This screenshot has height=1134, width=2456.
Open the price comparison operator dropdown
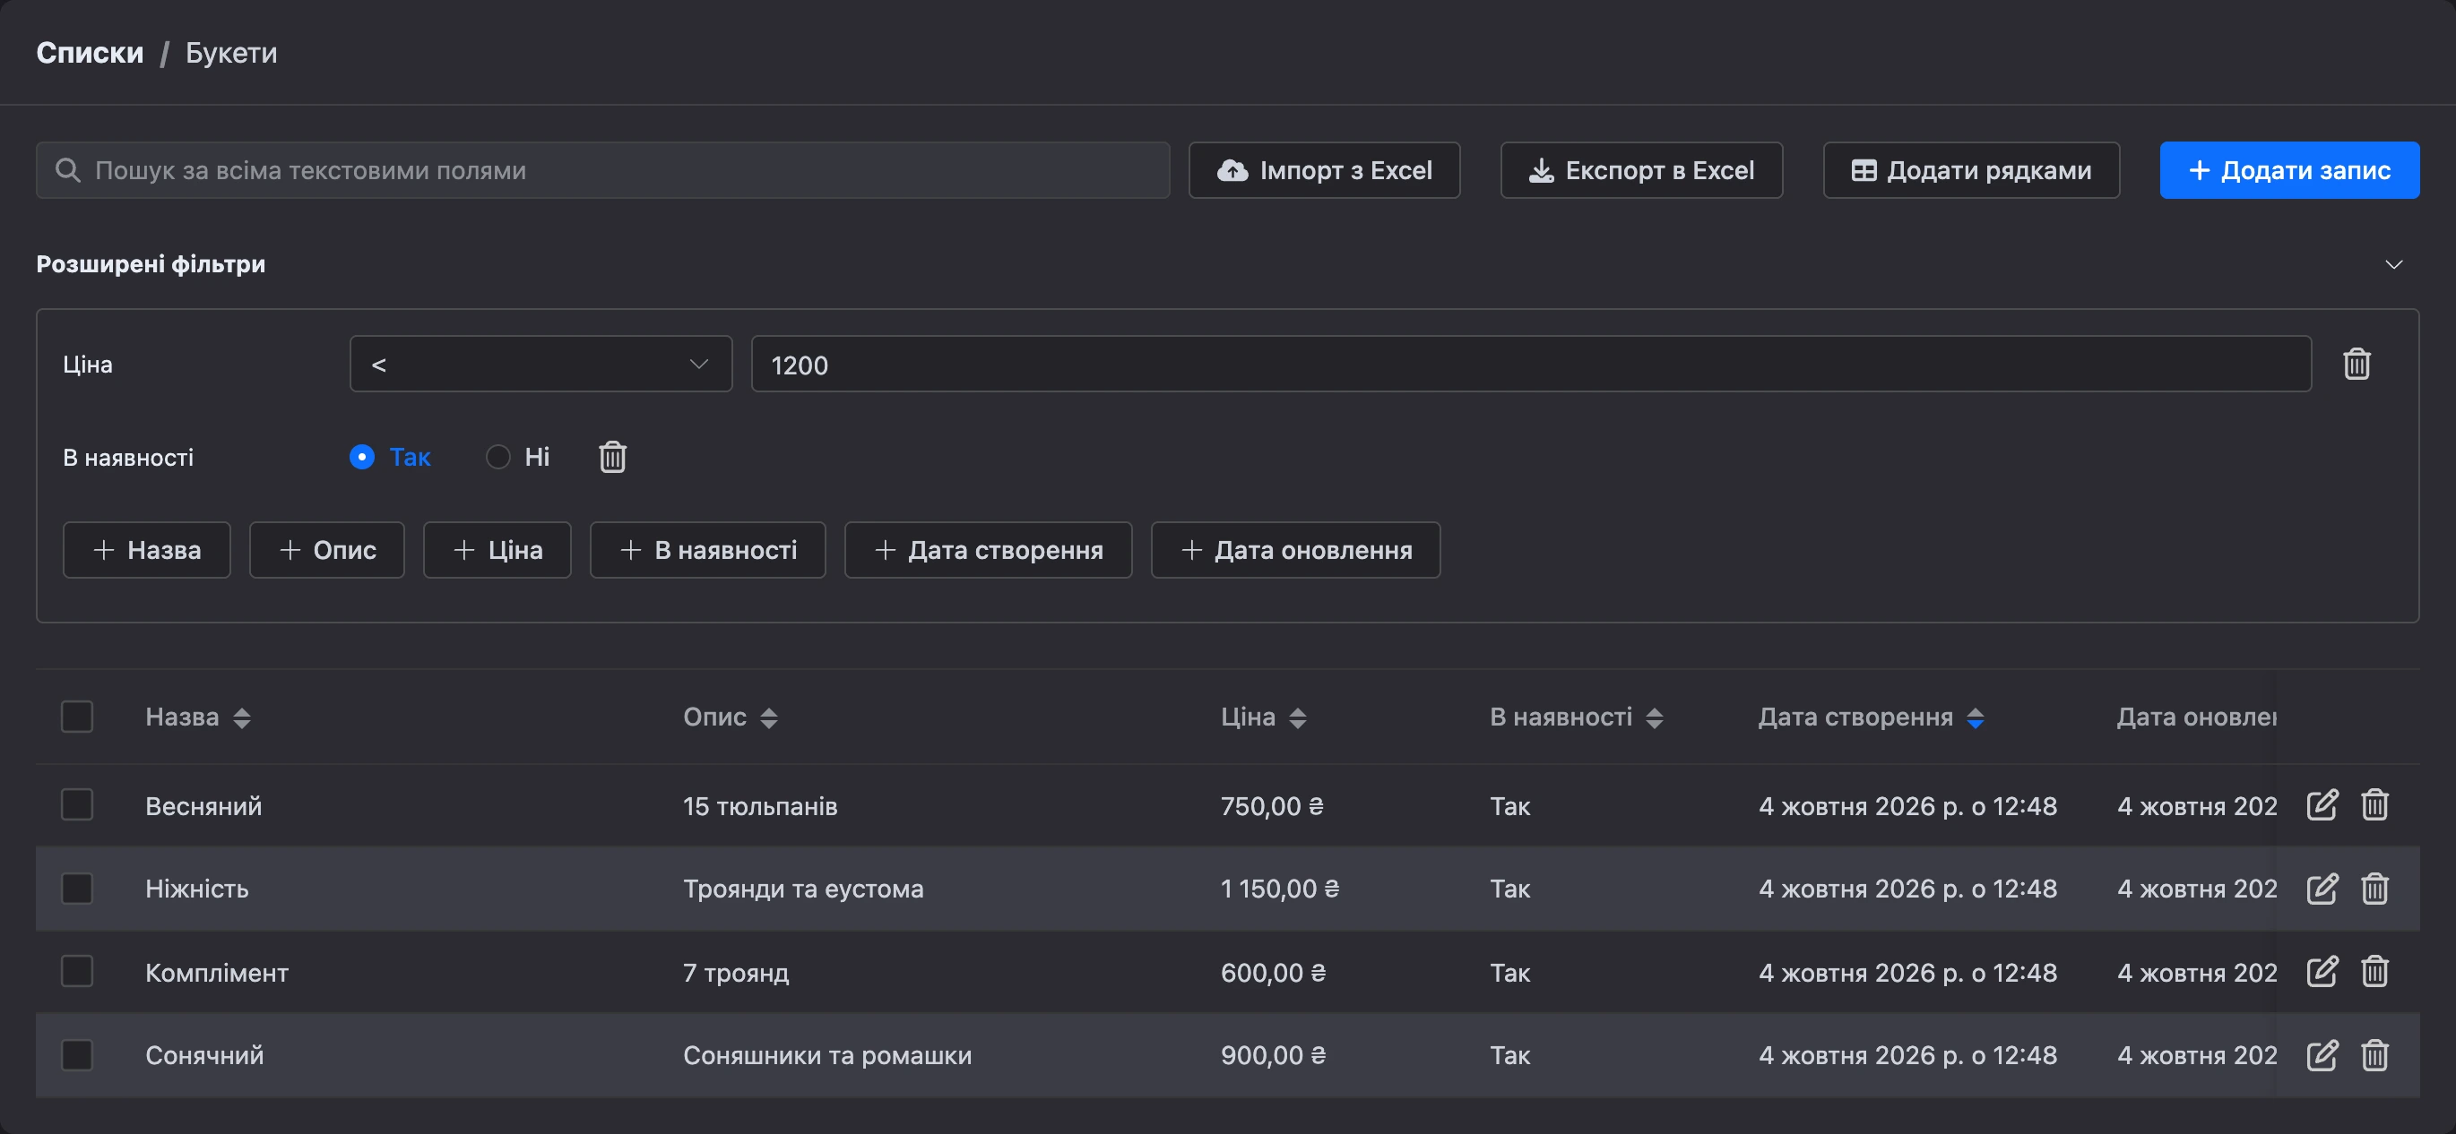pos(540,363)
